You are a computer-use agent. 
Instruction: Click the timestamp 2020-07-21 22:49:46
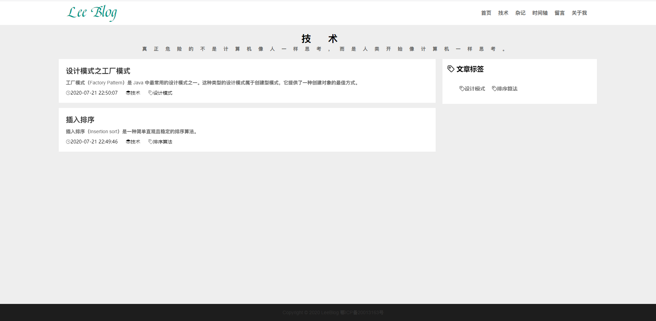[94, 142]
